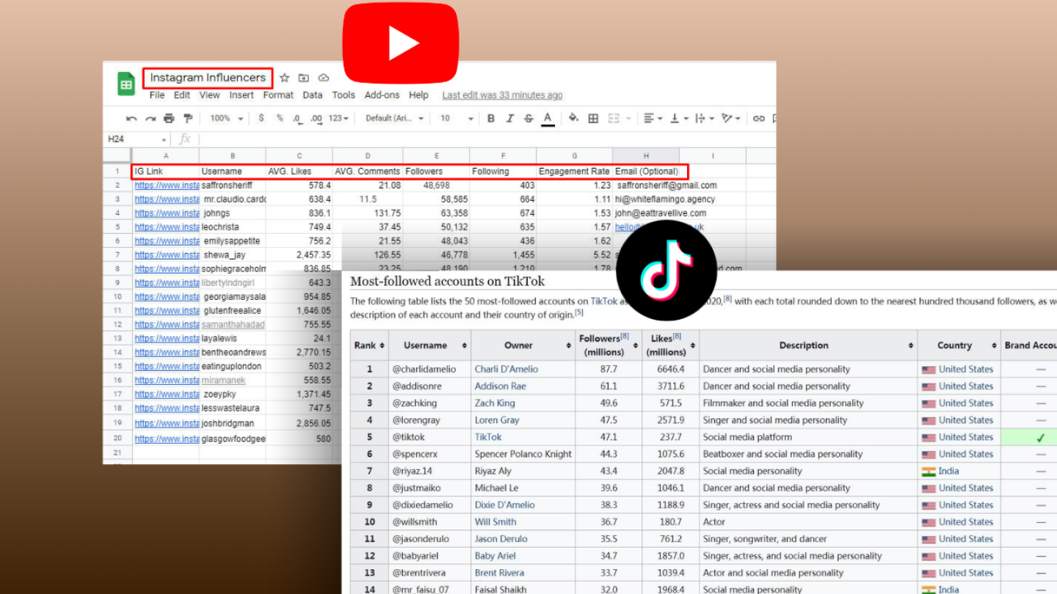The image size is (1057, 594).
Task: Open the View menu
Action: (x=209, y=95)
